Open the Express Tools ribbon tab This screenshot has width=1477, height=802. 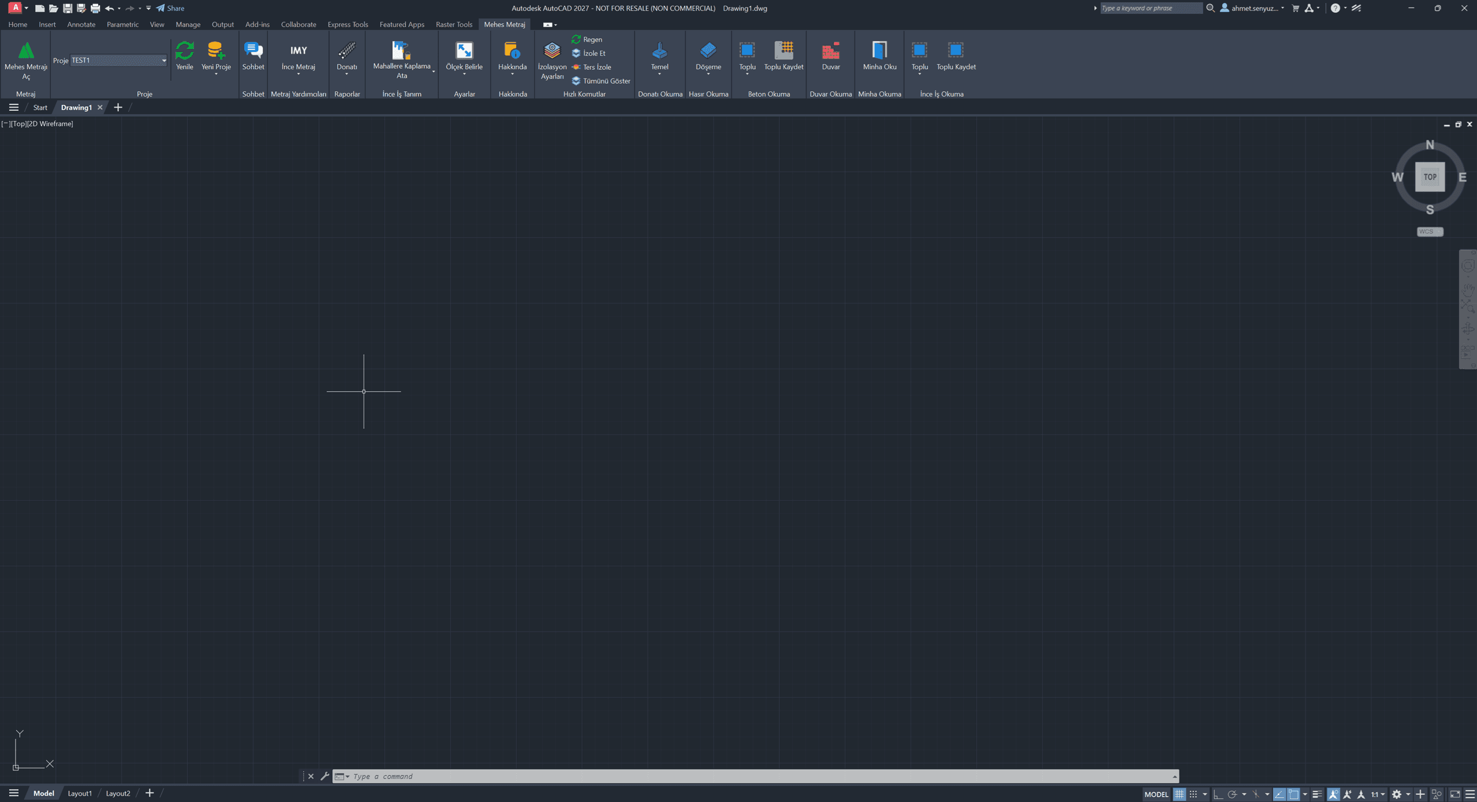click(x=348, y=24)
